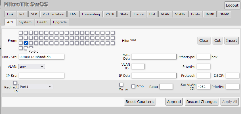Check the From box just left of checked Port40
Image resolution: width=241 pixels, height=114 pixels.
click(x=21, y=43)
